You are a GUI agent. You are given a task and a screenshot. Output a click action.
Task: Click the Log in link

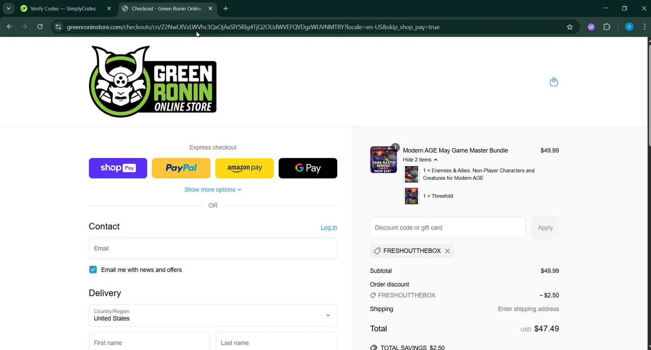click(x=329, y=227)
